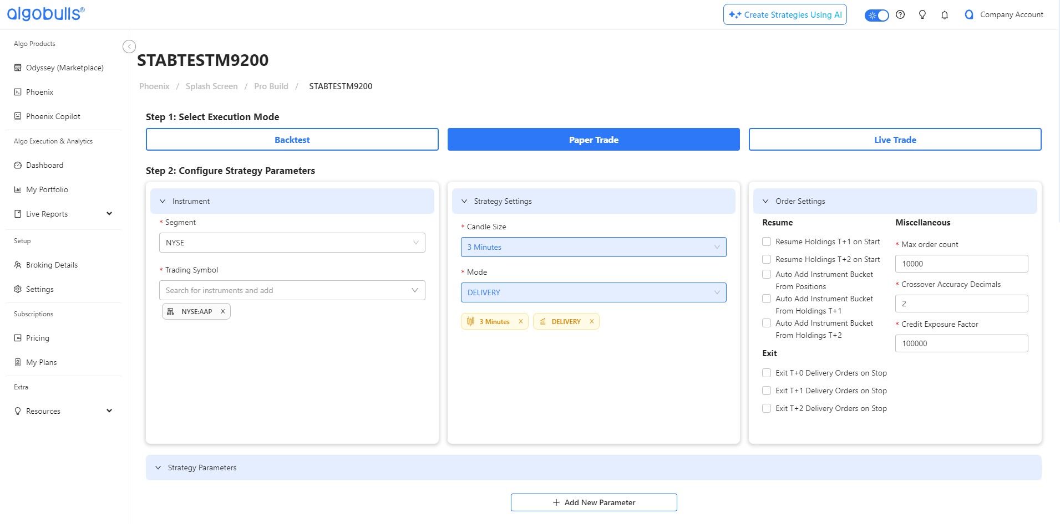Click the Crossover Accuracy Decimals field

961,304
